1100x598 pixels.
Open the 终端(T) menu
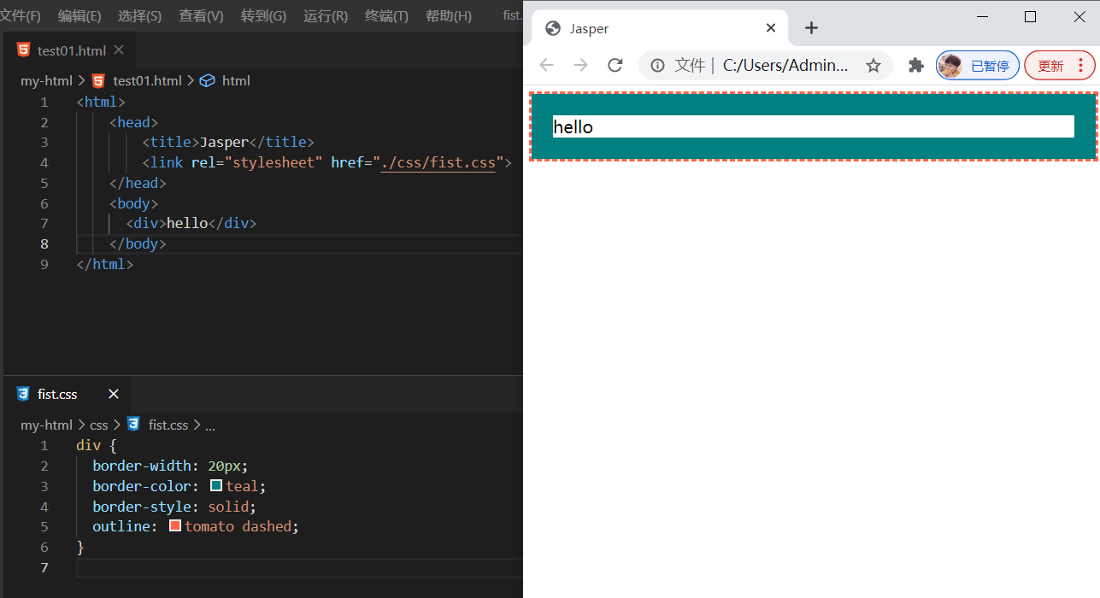(386, 16)
